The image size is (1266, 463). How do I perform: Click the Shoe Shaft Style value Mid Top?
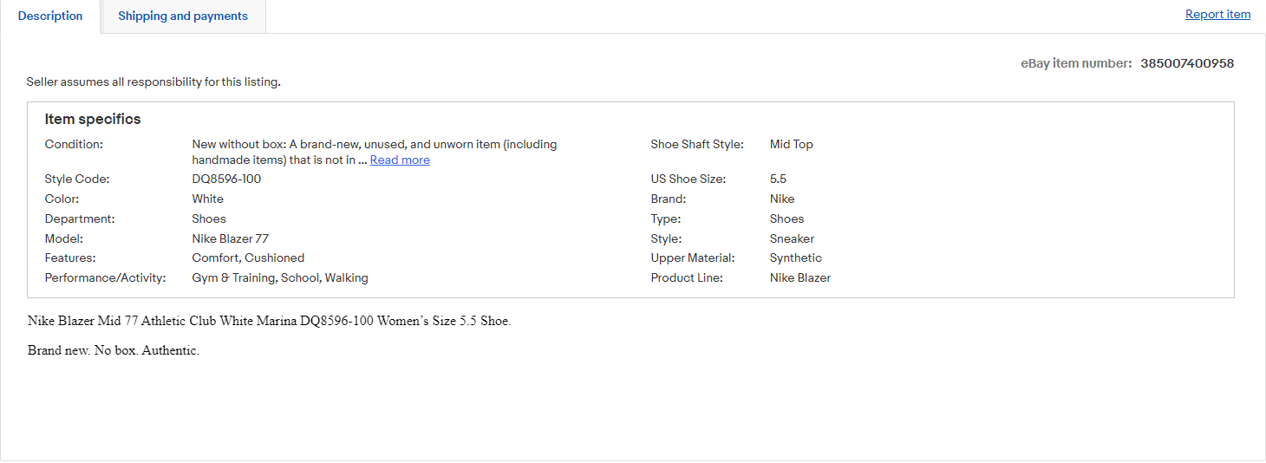click(x=792, y=145)
